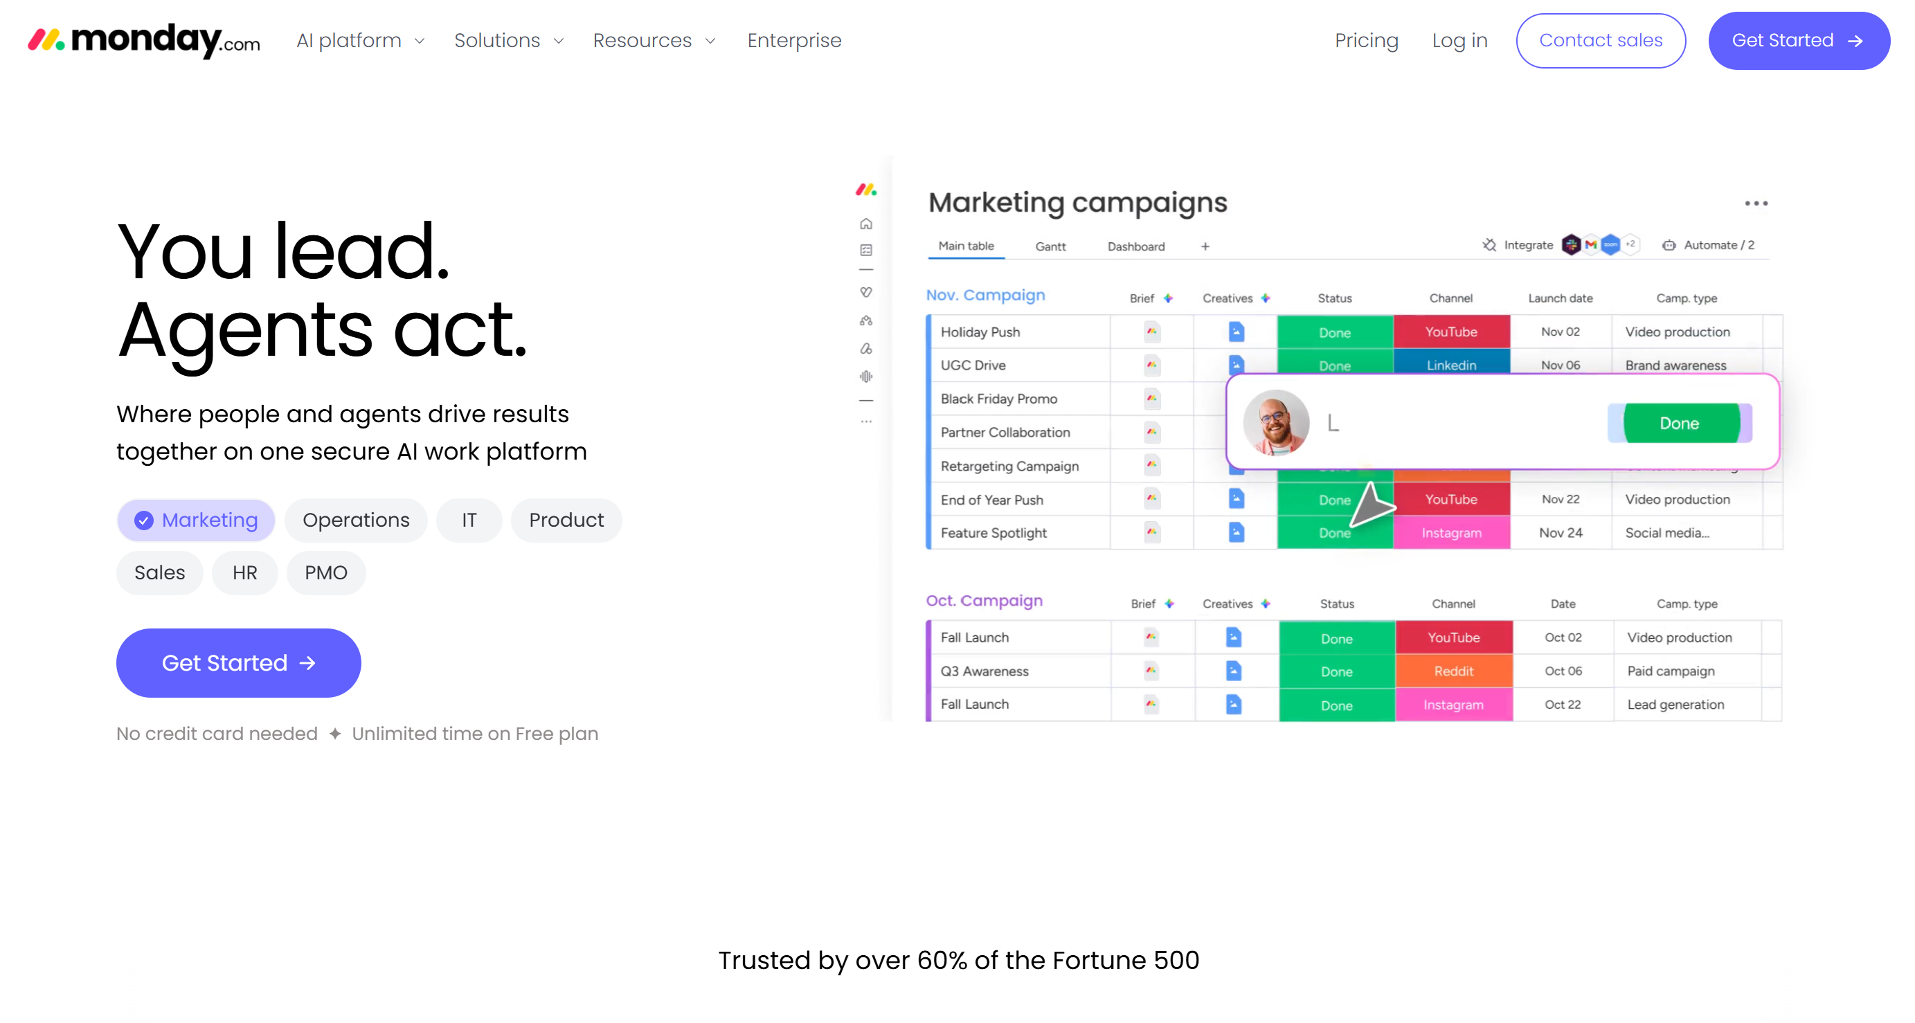Click the plus icon to add a view
This screenshot has height=1023, width=1915.
1205,246
